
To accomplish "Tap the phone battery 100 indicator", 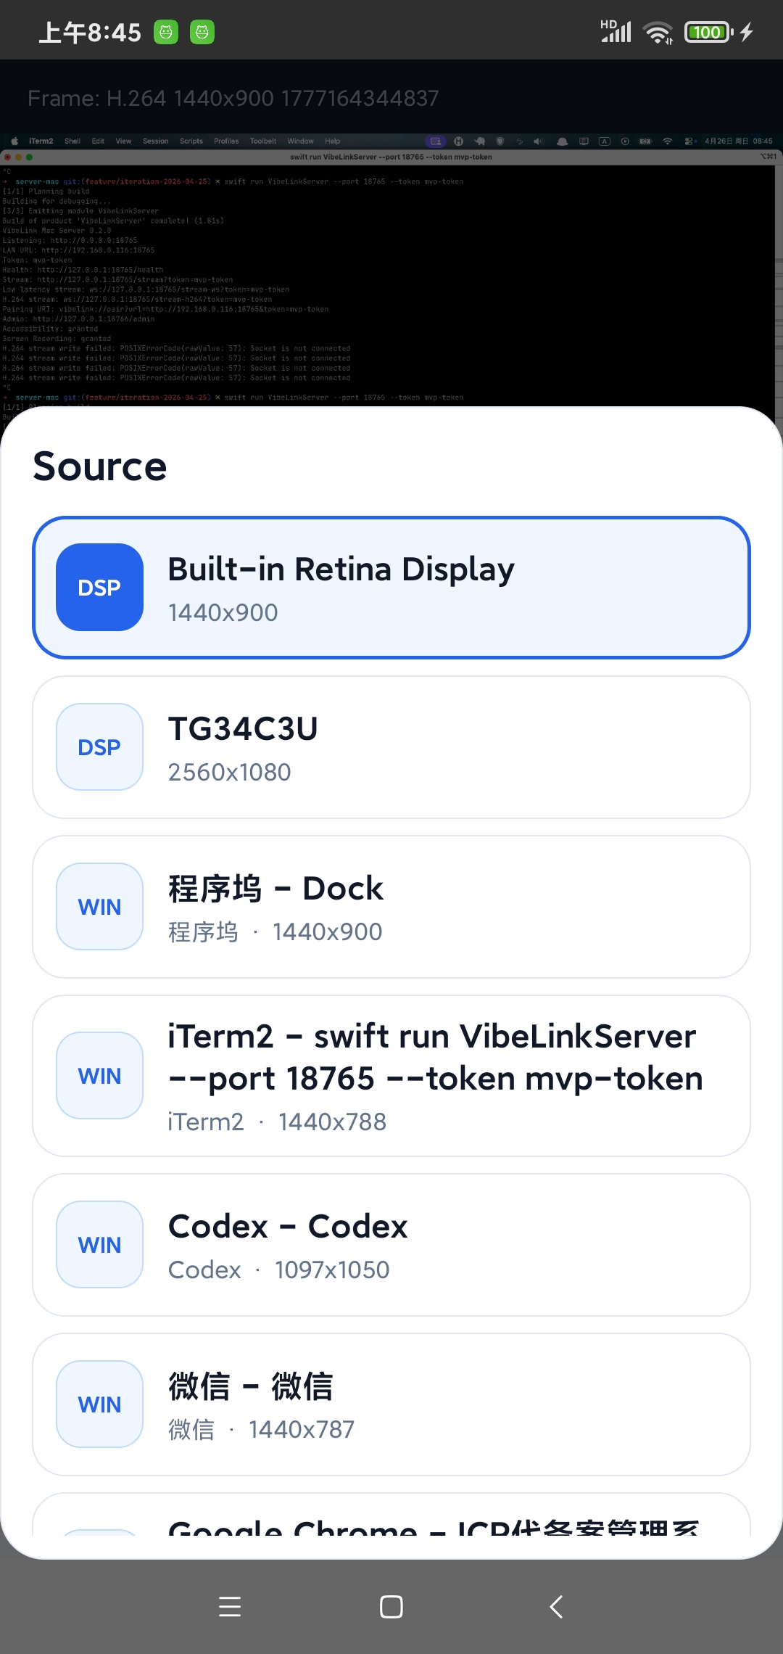I will [x=708, y=33].
